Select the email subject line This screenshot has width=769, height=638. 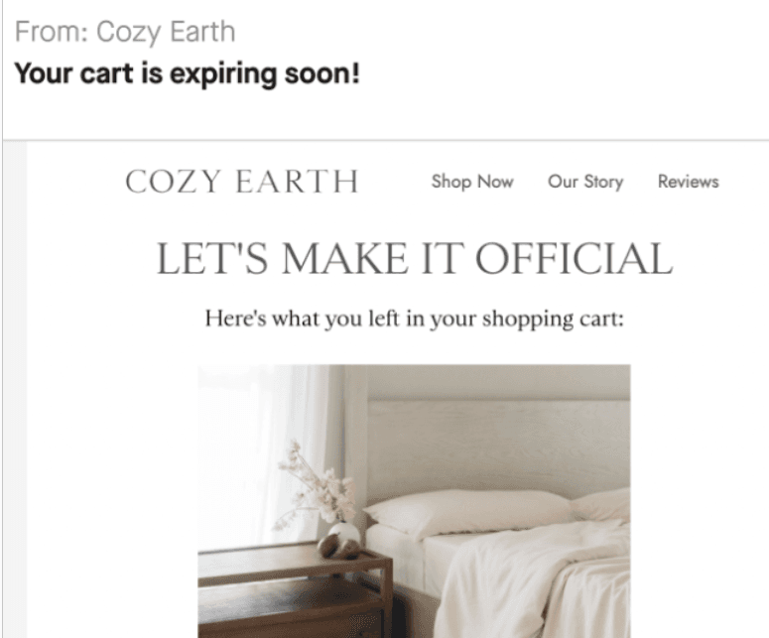(187, 74)
